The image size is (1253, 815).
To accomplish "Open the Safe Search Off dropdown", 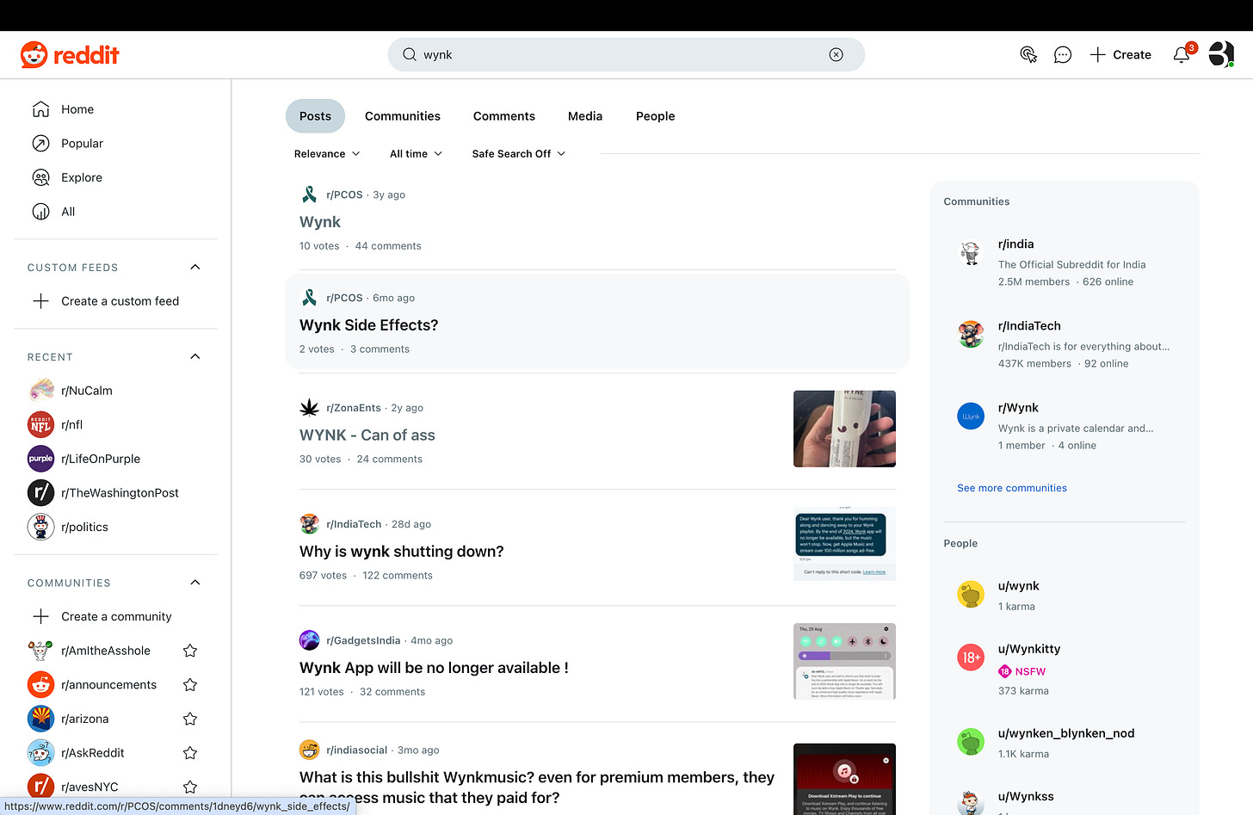I will tap(519, 154).
